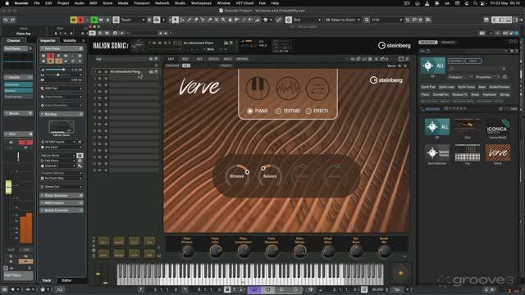
Task: Click the Undo arrow in the toolbar
Action: (x=6, y=20)
